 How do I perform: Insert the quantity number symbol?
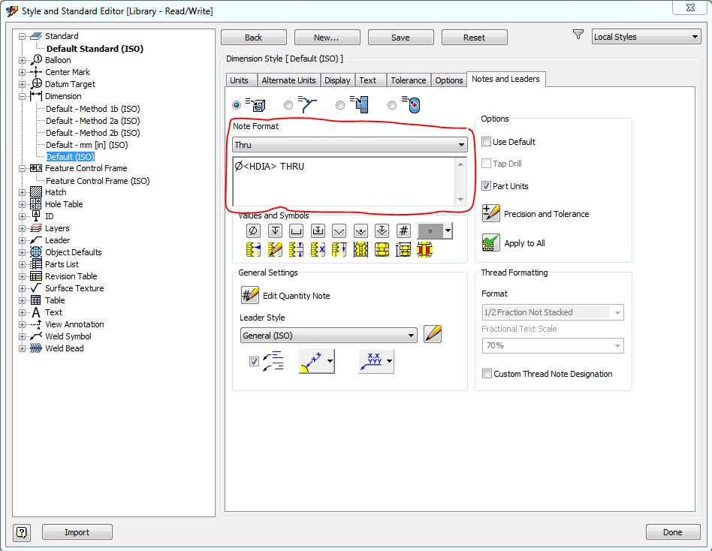click(x=403, y=230)
